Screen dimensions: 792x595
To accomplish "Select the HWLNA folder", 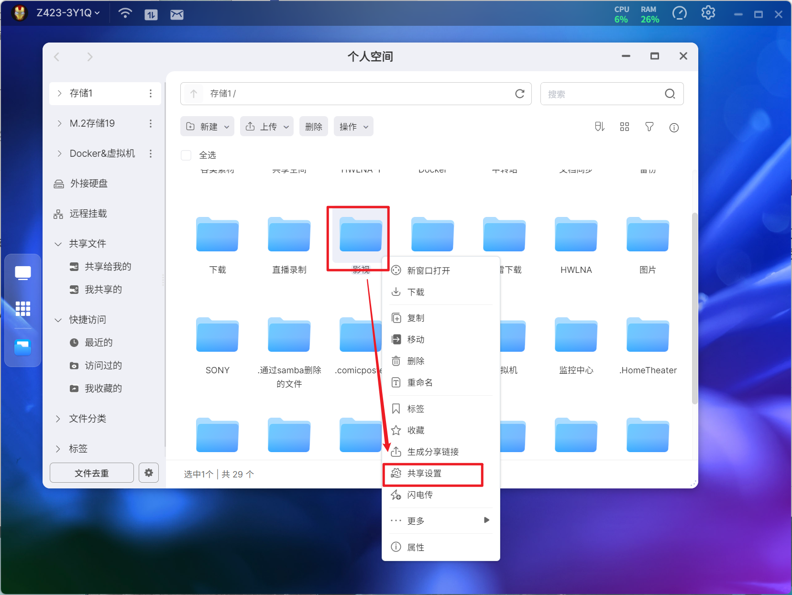I will tap(576, 234).
